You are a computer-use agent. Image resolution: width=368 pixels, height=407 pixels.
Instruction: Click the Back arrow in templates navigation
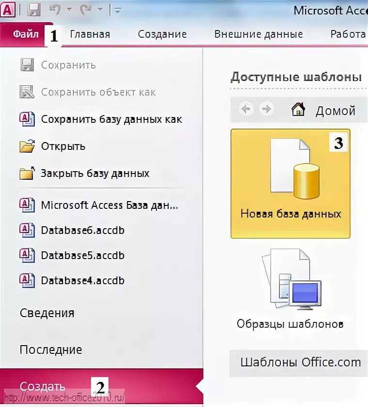pyautogui.click(x=246, y=109)
